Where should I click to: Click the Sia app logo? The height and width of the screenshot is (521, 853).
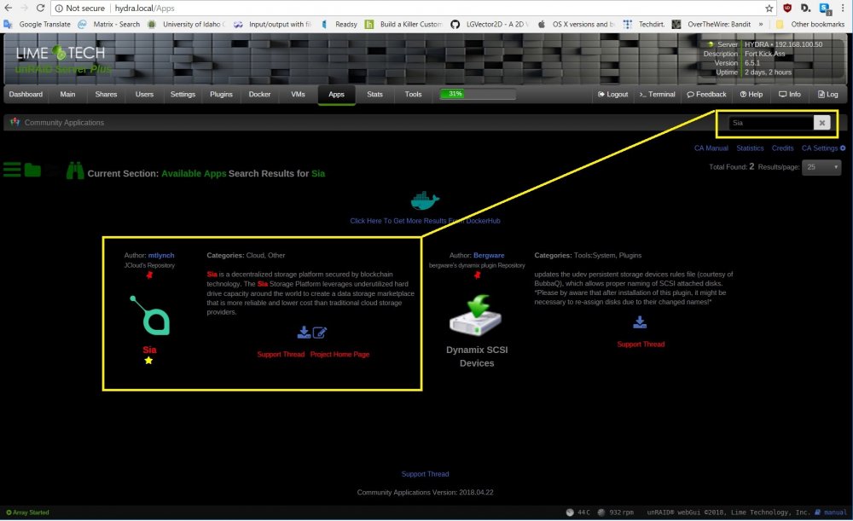[x=149, y=315]
